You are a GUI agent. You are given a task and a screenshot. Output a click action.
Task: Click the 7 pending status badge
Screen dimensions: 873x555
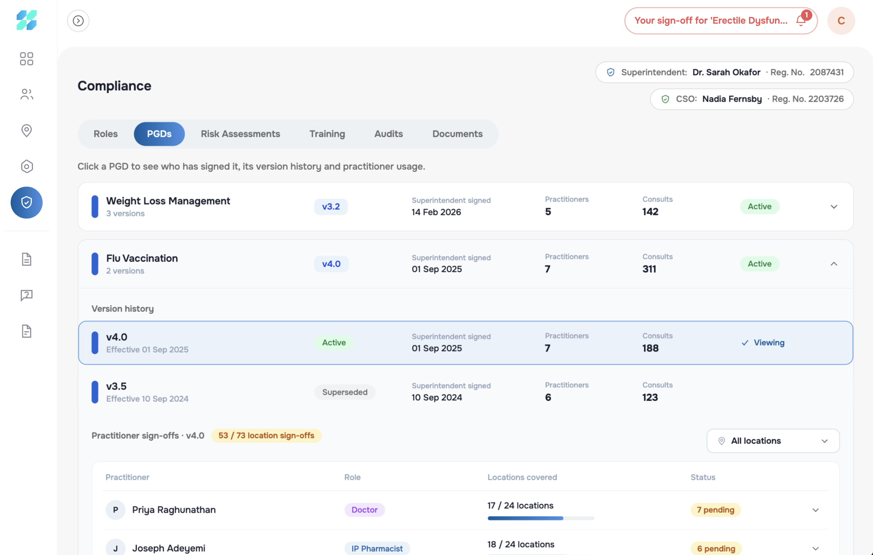pos(715,510)
